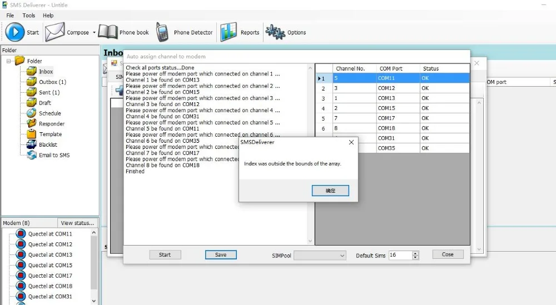
Task: Select modem Quectel at COM17
Action: click(50, 276)
